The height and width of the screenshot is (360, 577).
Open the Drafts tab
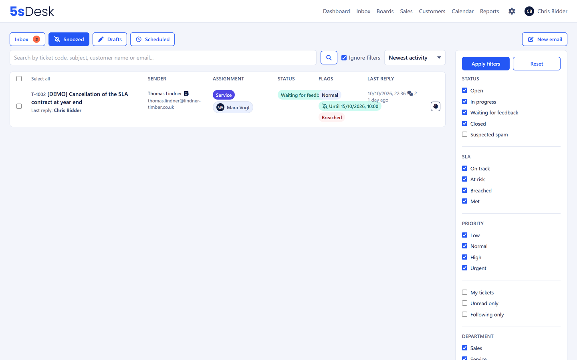pyautogui.click(x=110, y=39)
